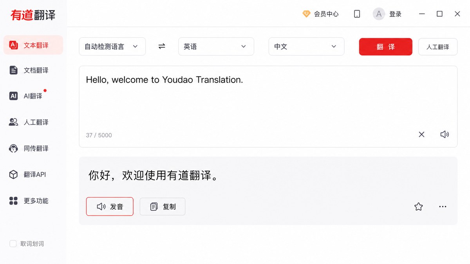Click the diamond VIP icon
This screenshot has width=470, height=264.
(x=306, y=14)
